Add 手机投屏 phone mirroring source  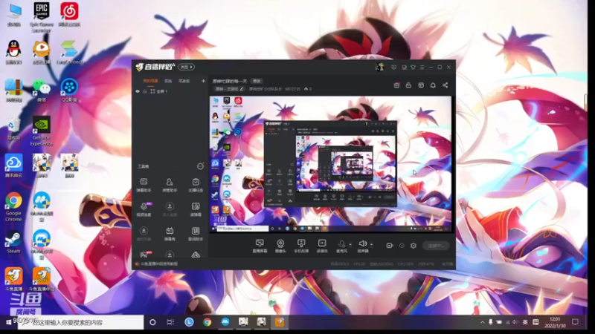click(301, 246)
